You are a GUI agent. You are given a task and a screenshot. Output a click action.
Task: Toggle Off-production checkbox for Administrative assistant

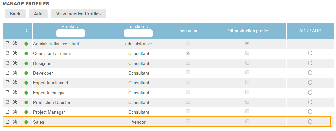tap(247, 43)
